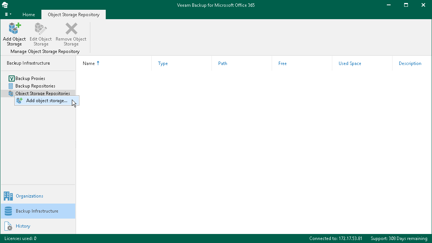Sort by the Description column header
The image size is (432, 243).
(410, 63)
